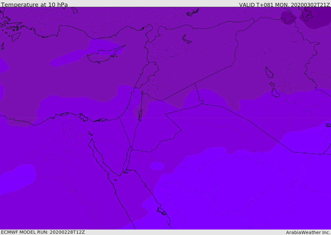This screenshot has height=235, width=331.
Task: Click the Dead Sea outline on the map
Action: pyautogui.click(x=140, y=114)
